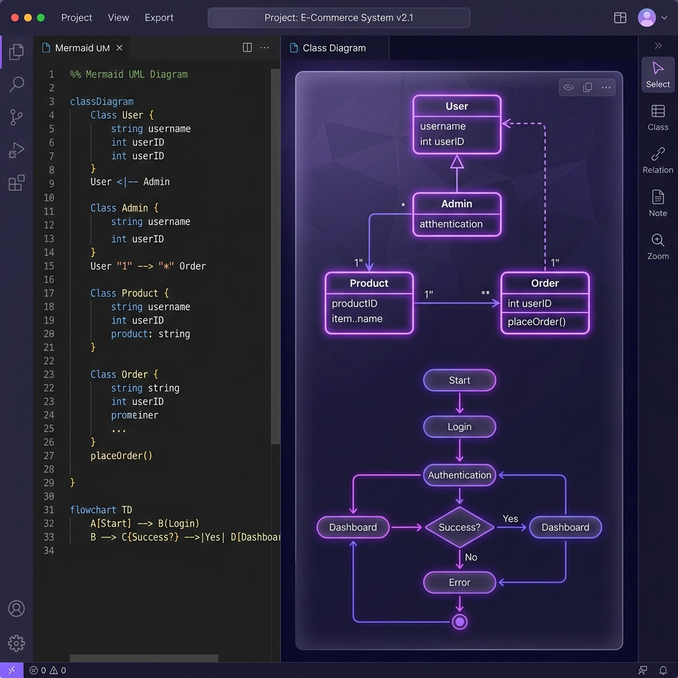This screenshot has height=678, width=678.
Task: Open diagram toolbar more options ellipsis
Action: coord(606,87)
